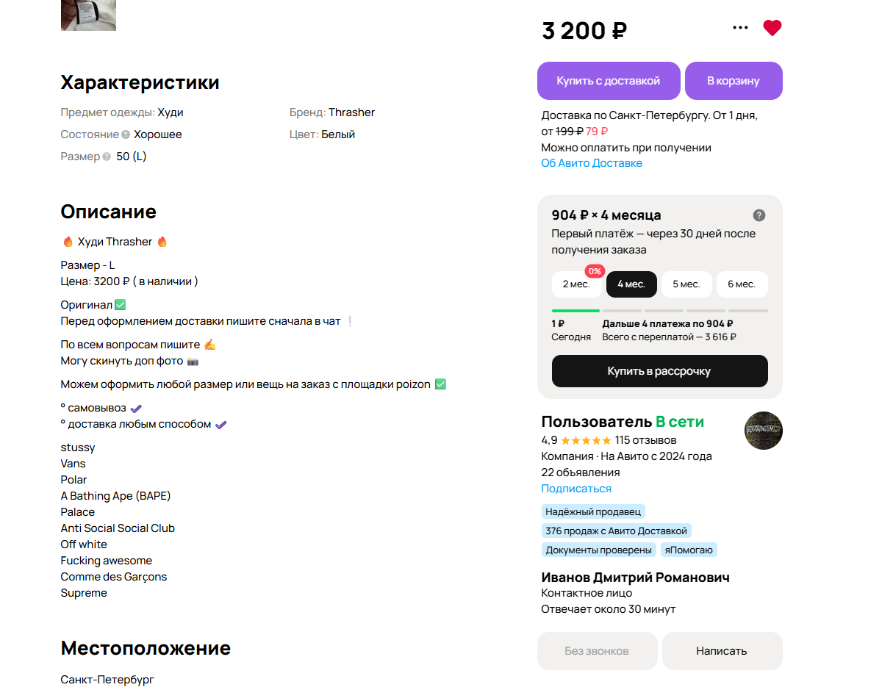
Task: Click the installment payment progress bar
Action: pos(659,311)
